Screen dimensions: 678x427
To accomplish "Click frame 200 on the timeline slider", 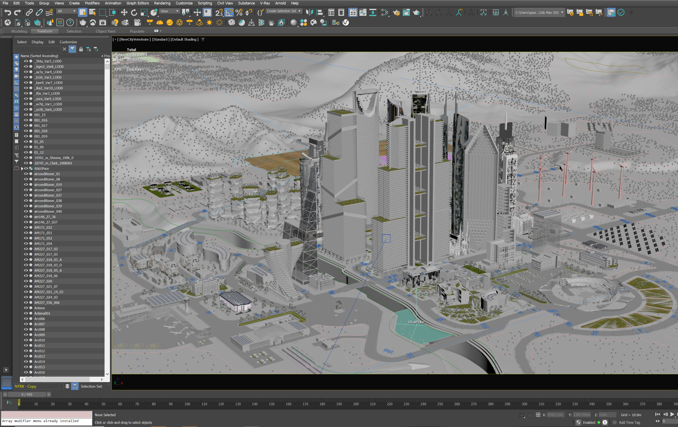I will [x=355, y=404].
